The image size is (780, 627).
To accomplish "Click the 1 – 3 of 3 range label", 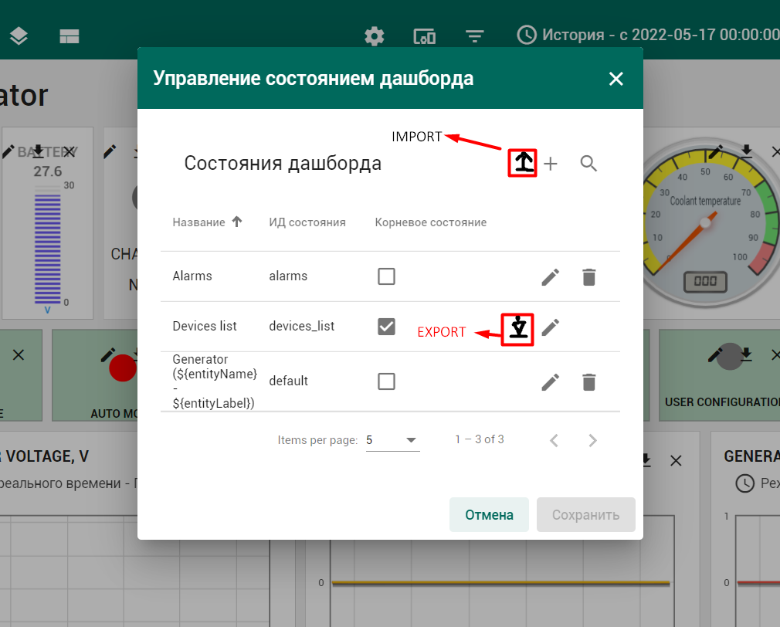I will click(x=480, y=439).
